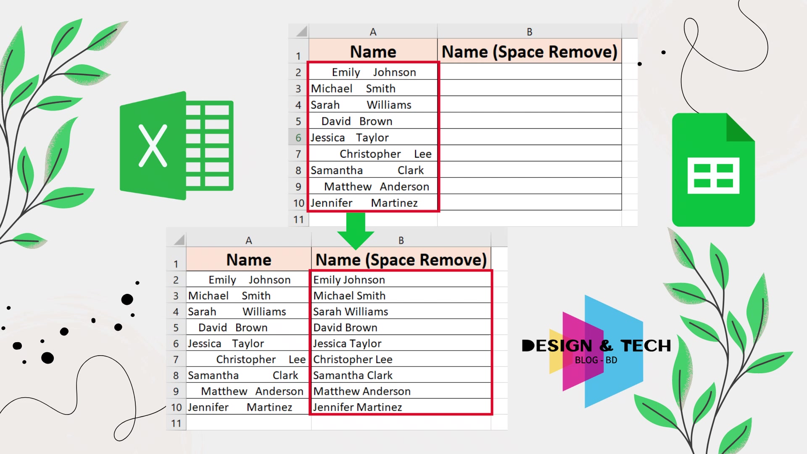Click the Google Sheets logo icon
Image resolution: width=807 pixels, height=454 pixels.
pos(713,170)
